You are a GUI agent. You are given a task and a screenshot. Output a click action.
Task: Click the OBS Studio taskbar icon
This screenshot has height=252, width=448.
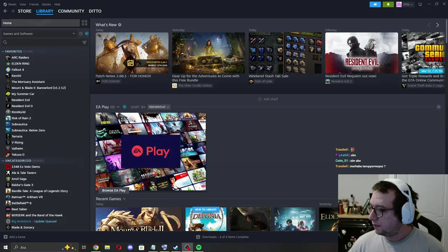pos(187,247)
